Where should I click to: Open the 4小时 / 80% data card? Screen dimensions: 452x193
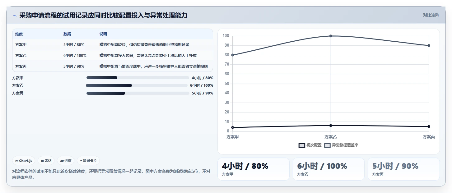coord(254,169)
